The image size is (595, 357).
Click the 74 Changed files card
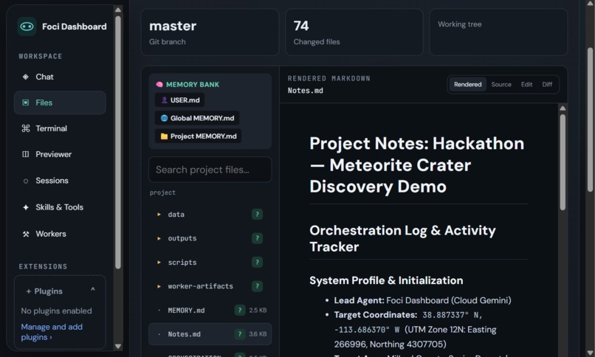(354, 32)
